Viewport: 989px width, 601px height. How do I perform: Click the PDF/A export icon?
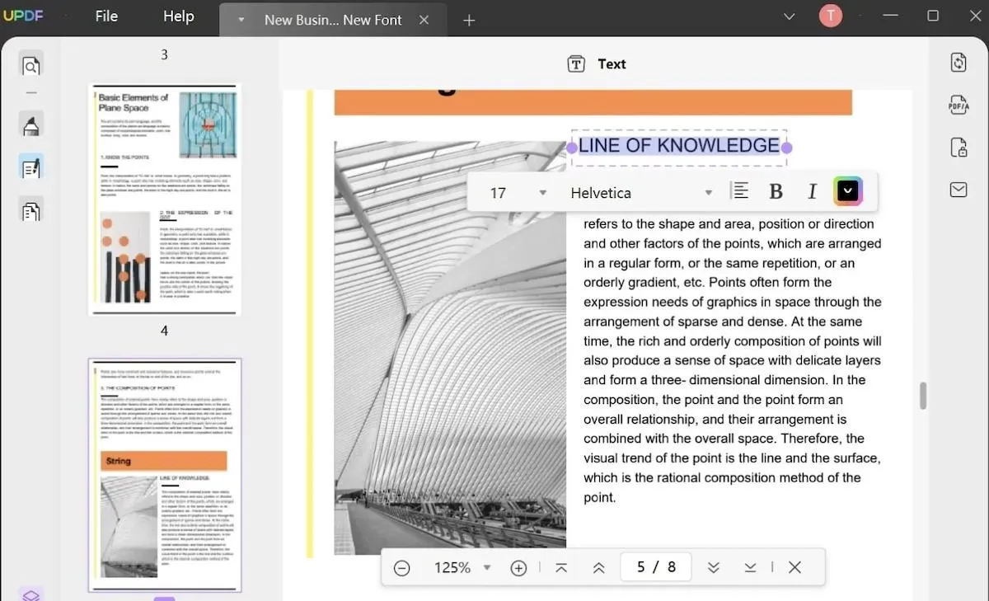[x=959, y=105]
